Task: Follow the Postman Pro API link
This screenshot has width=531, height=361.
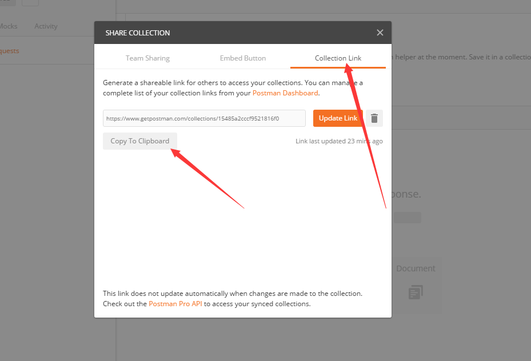Action: 175,303
